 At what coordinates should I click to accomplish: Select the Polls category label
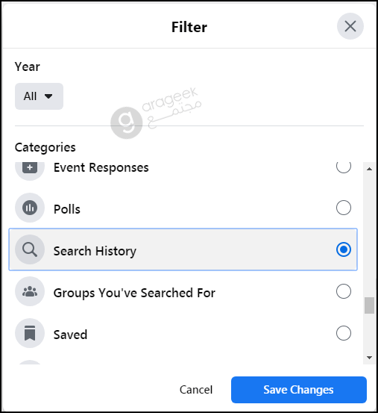[67, 209]
